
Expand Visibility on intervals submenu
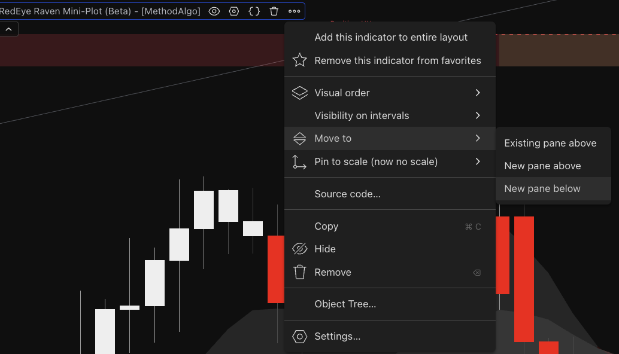pos(478,115)
